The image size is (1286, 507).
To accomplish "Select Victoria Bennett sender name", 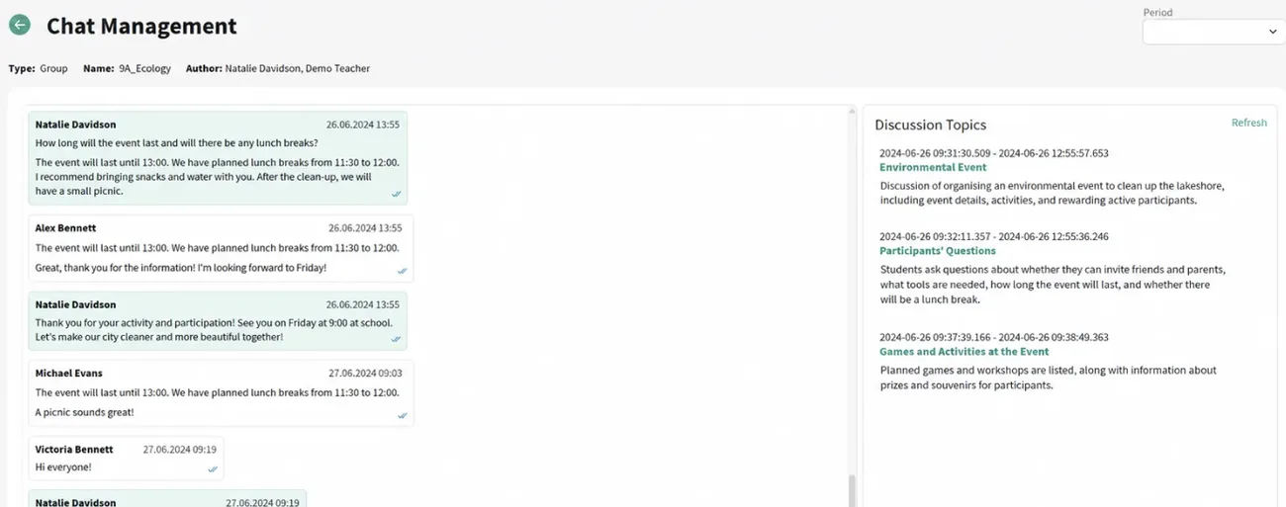I will [74, 450].
